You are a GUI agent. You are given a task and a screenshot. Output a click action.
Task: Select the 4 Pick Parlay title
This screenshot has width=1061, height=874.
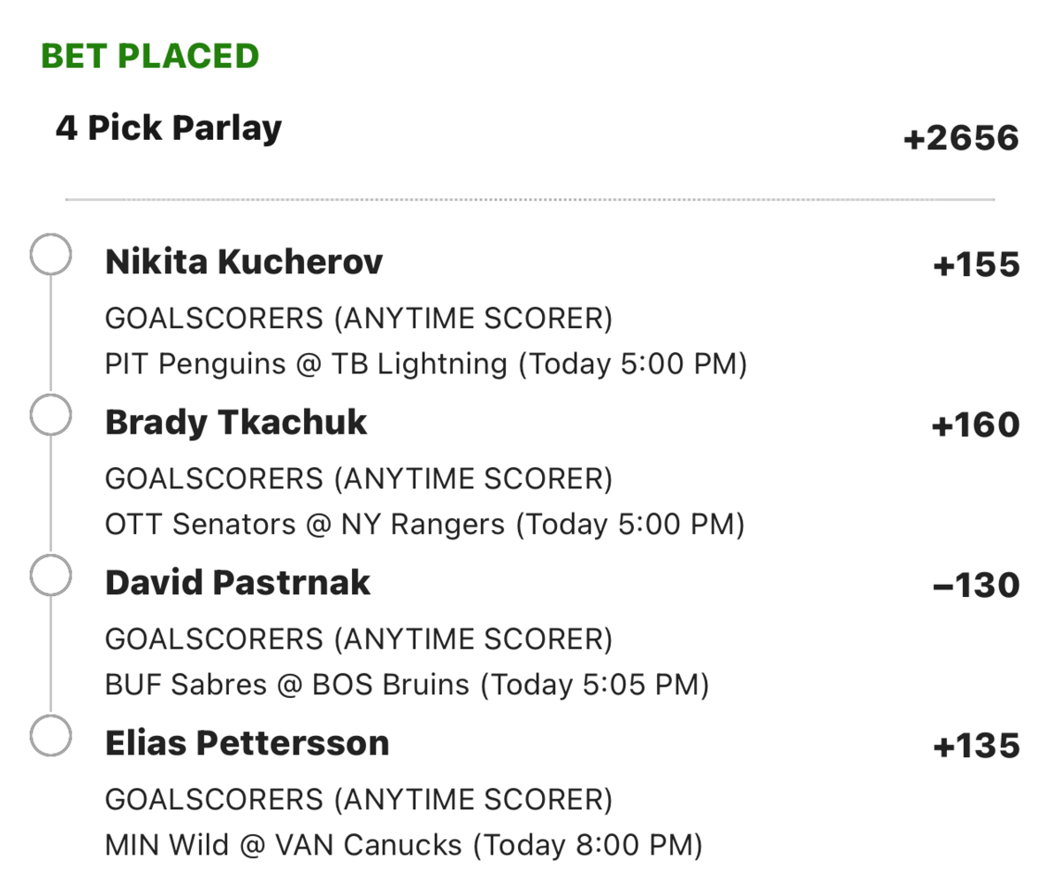point(168,129)
